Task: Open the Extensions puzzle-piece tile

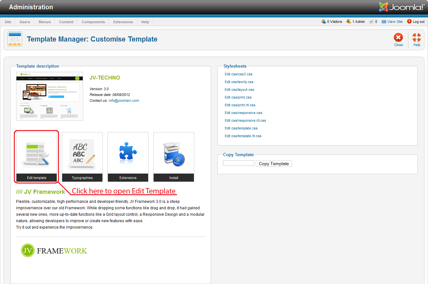Action: click(x=128, y=157)
